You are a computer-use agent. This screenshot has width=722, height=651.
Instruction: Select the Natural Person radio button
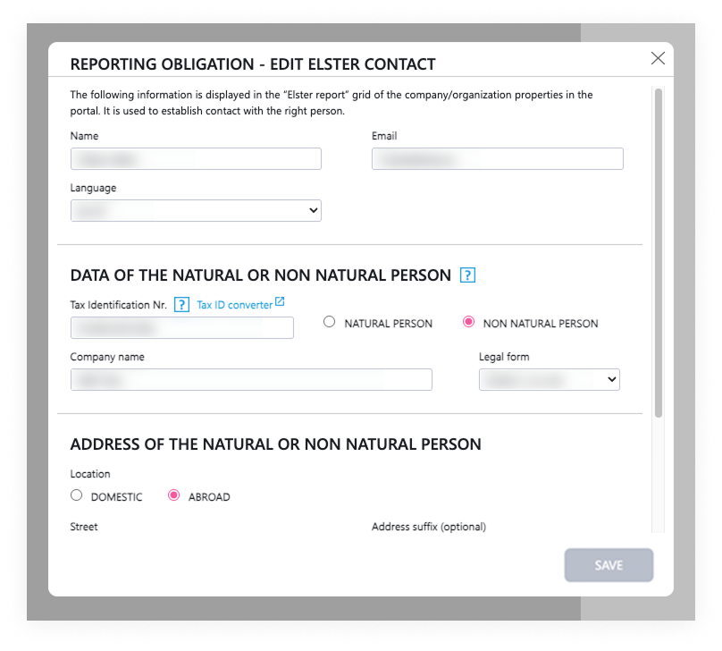tap(330, 323)
